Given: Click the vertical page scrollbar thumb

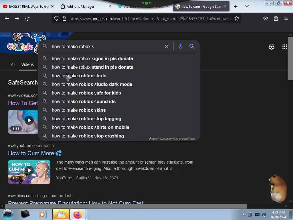Looking at the screenshot, I should coord(290,58).
